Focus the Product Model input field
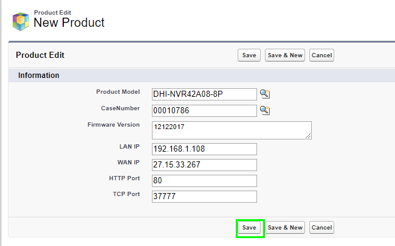Screen dimensions: 395x246 [x=204, y=94]
